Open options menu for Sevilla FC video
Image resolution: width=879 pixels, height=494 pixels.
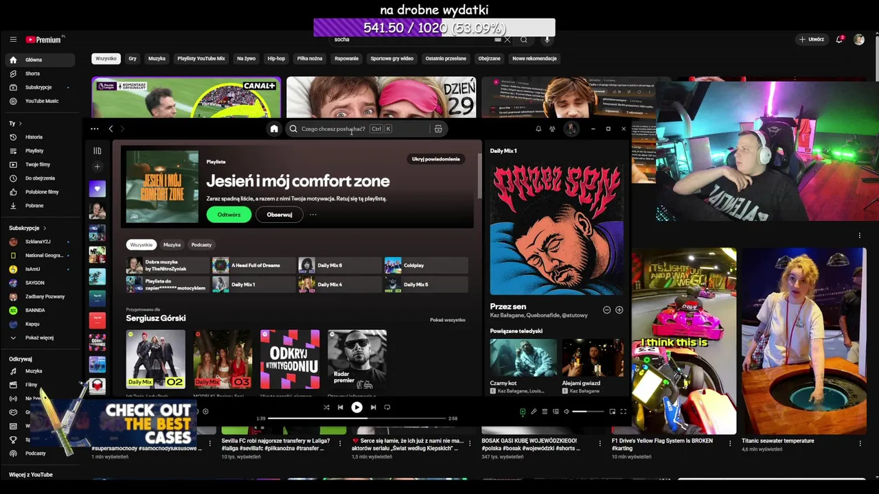click(339, 443)
